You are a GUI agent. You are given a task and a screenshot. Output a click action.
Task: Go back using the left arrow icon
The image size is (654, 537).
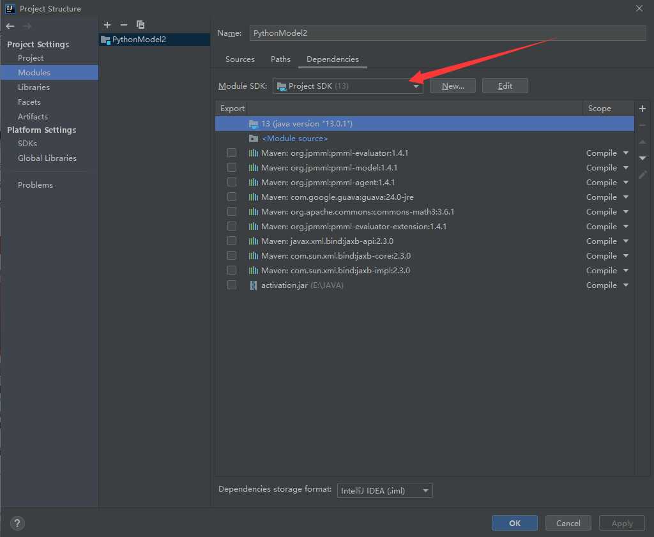click(x=10, y=26)
